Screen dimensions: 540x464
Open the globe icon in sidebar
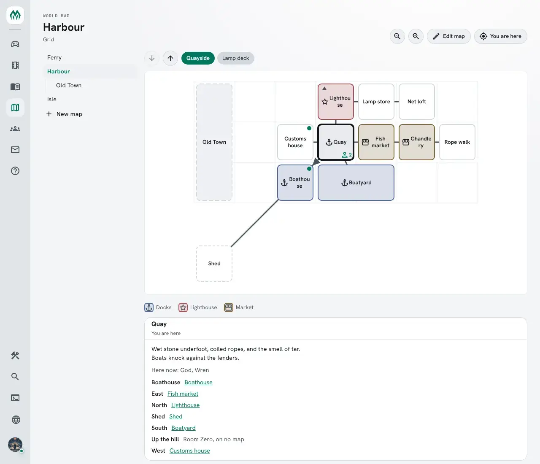click(16, 420)
